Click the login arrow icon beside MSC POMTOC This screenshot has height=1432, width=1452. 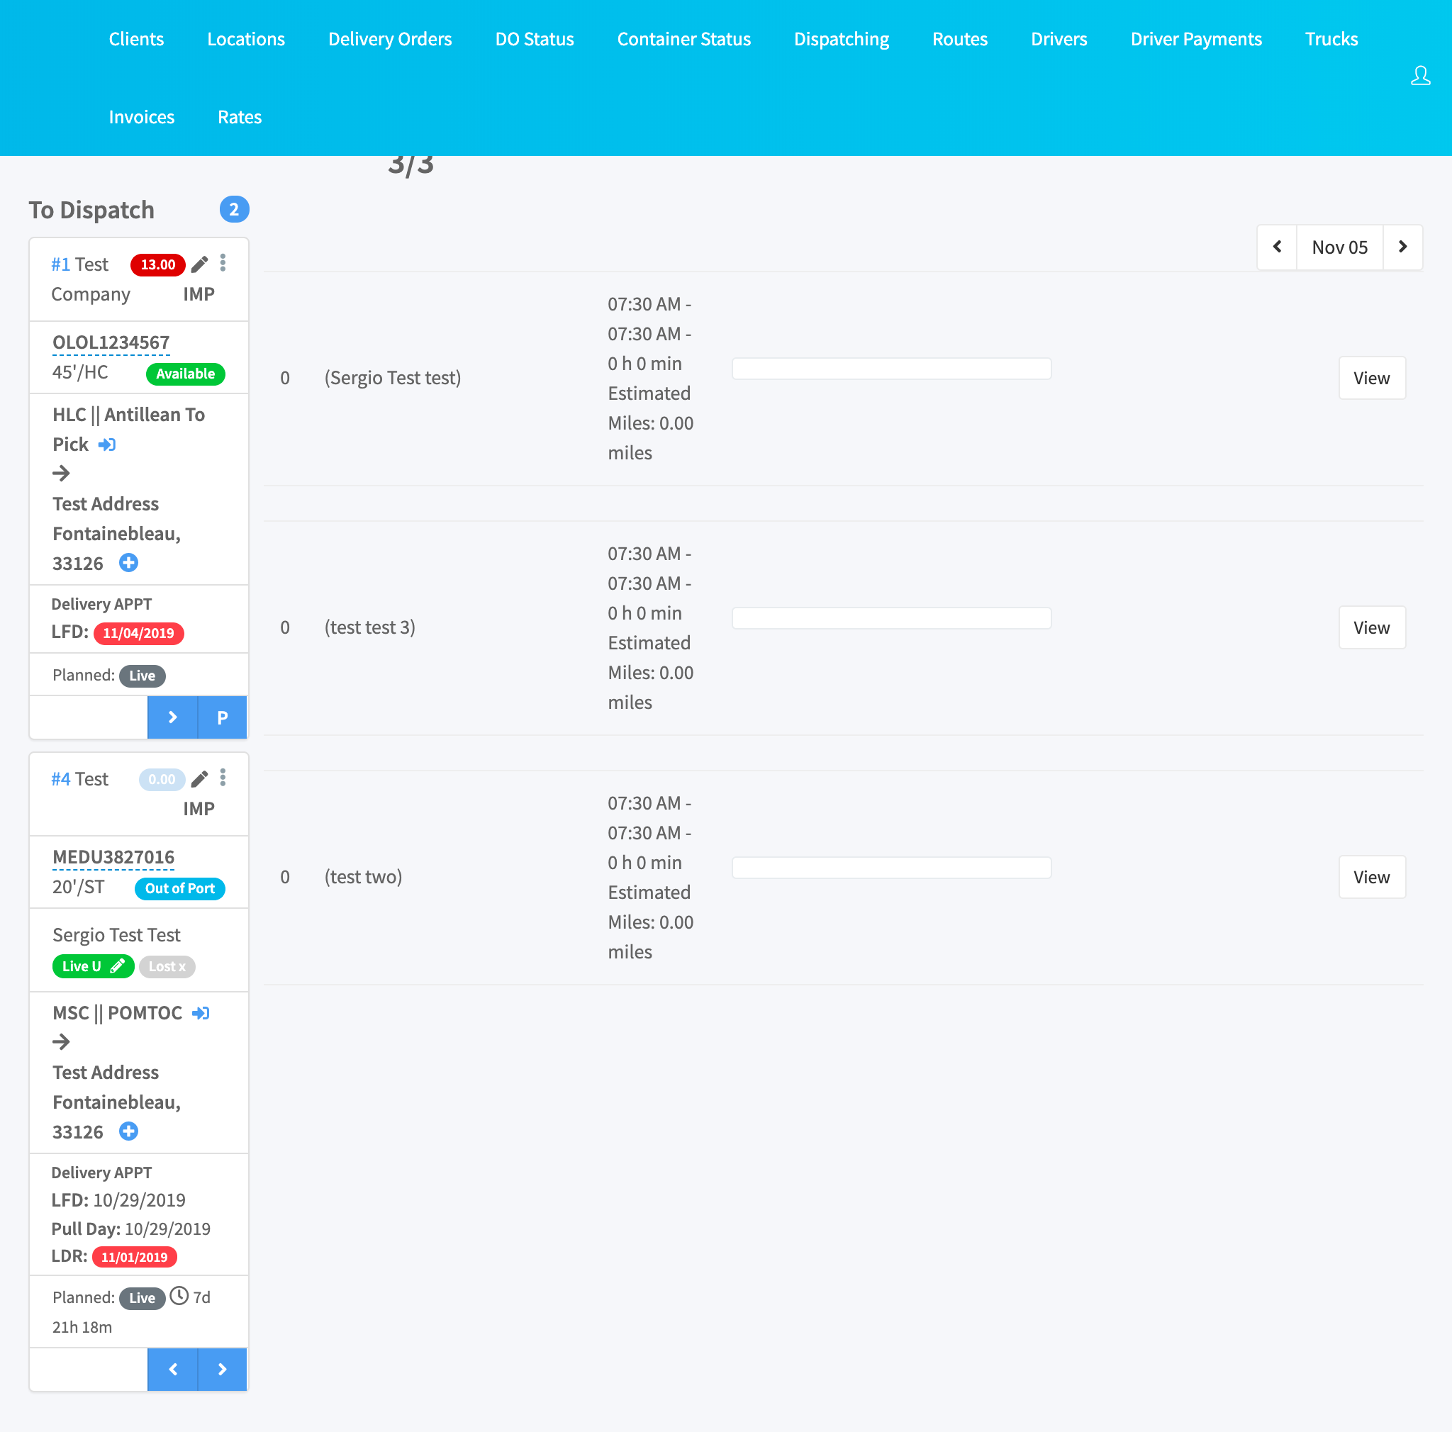[x=200, y=1013]
